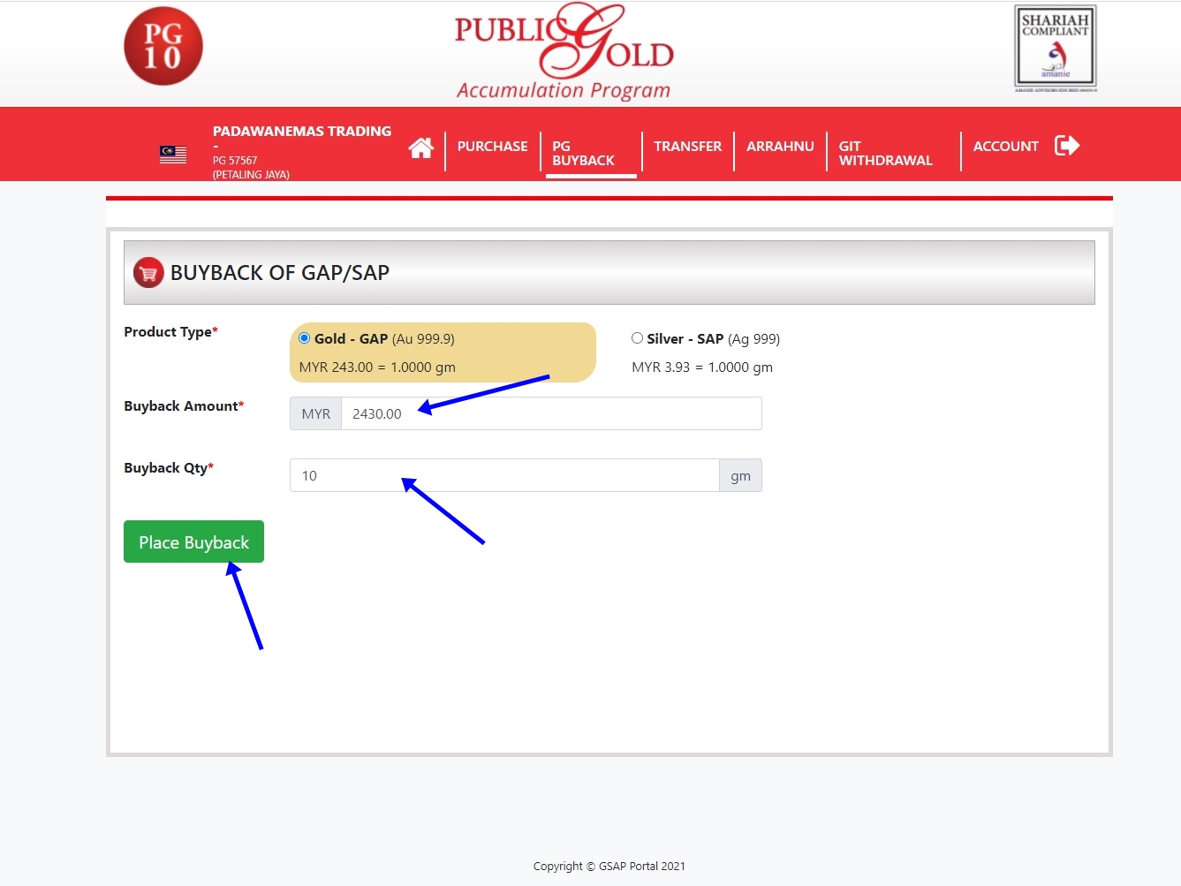The width and height of the screenshot is (1181, 886).
Task: Click the Gold price MYR 243.00 text
Action: tap(336, 367)
